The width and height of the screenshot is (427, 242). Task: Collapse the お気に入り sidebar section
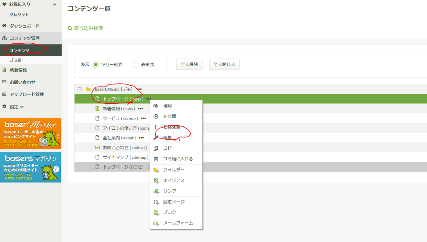54,5
